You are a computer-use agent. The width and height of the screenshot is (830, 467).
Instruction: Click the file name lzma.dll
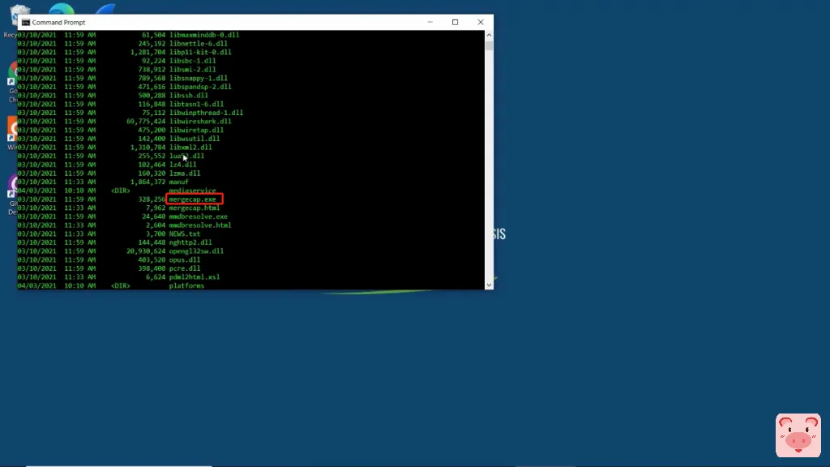pos(185,174)
